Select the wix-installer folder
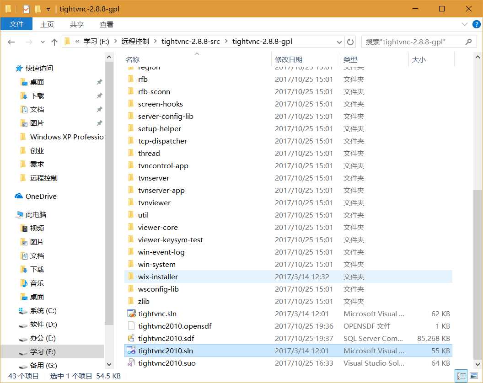483x383 pixels. (x=288, y=277)
